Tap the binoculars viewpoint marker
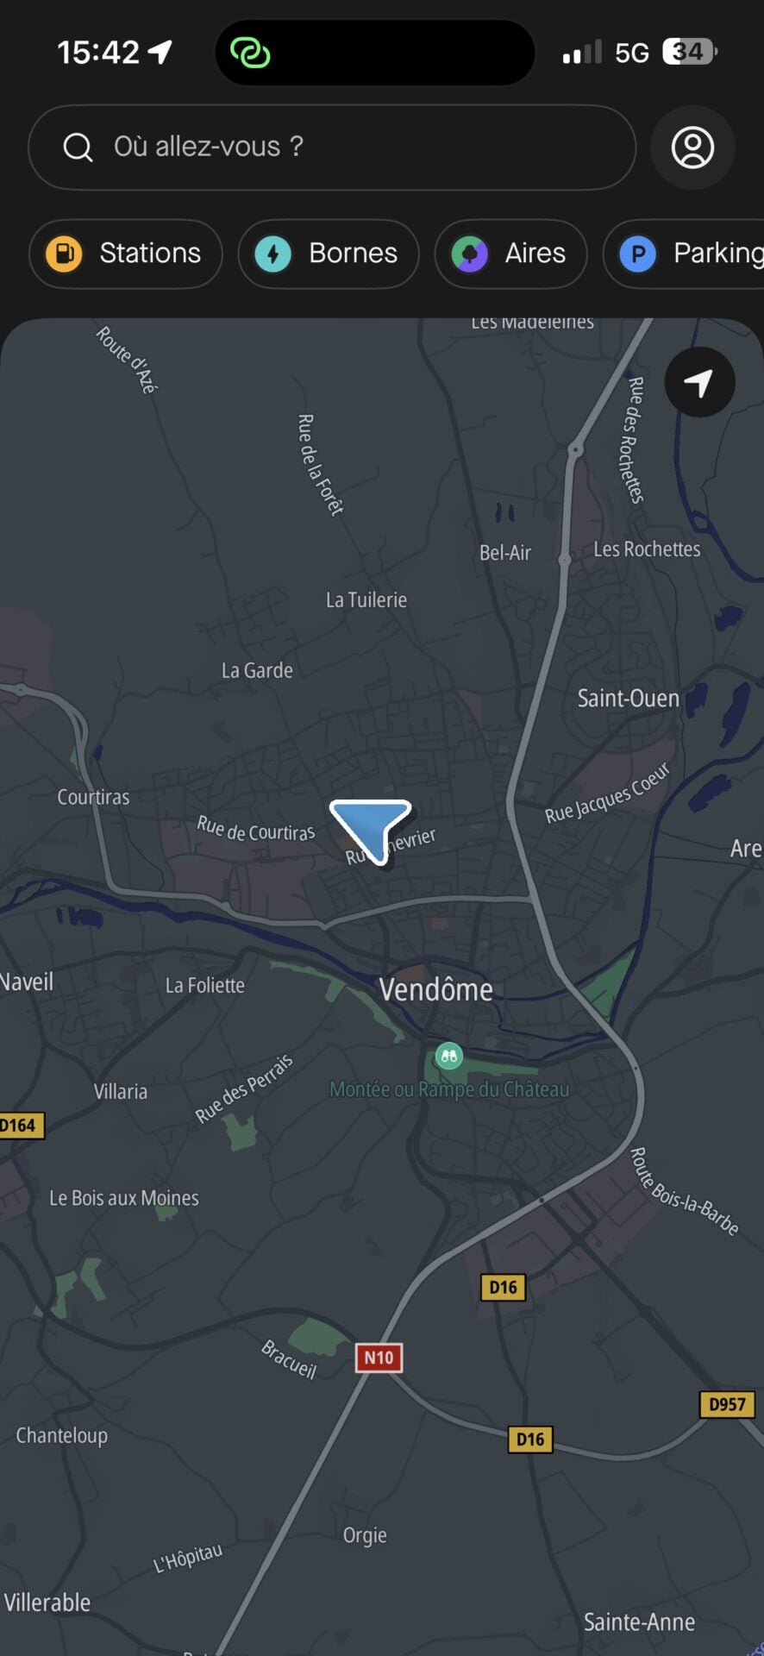This screenshot has width=764, height=1656. [x=448, y=1055]
